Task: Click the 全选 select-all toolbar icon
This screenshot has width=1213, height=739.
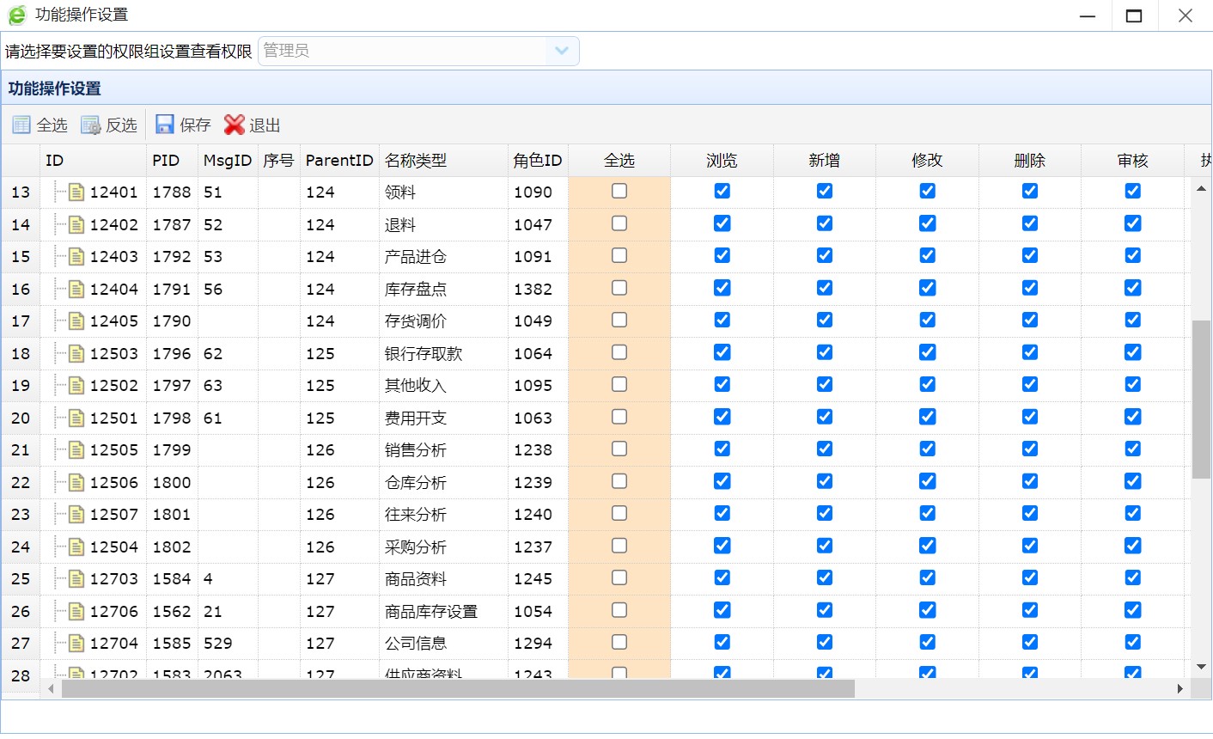Action: tap(21, 125)
